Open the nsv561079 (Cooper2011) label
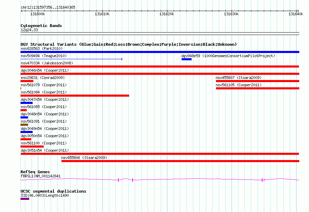 [44, 85]
